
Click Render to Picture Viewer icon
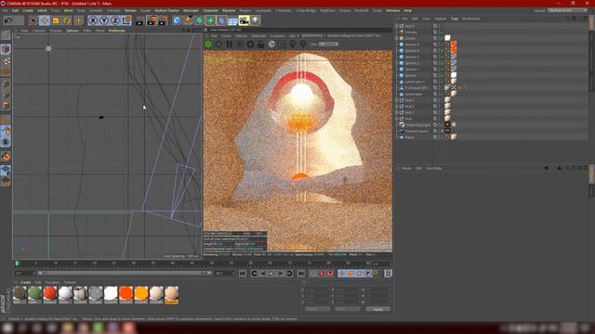(x=152, y=20)
